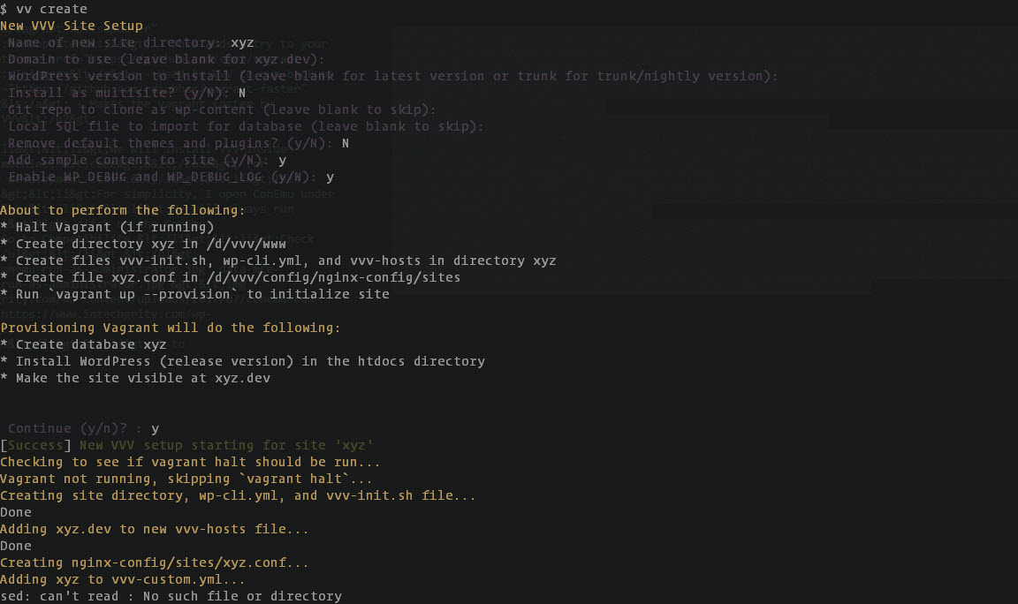
Task: Click the 'Add sample content to site' answer y
Action: [283, 161]
